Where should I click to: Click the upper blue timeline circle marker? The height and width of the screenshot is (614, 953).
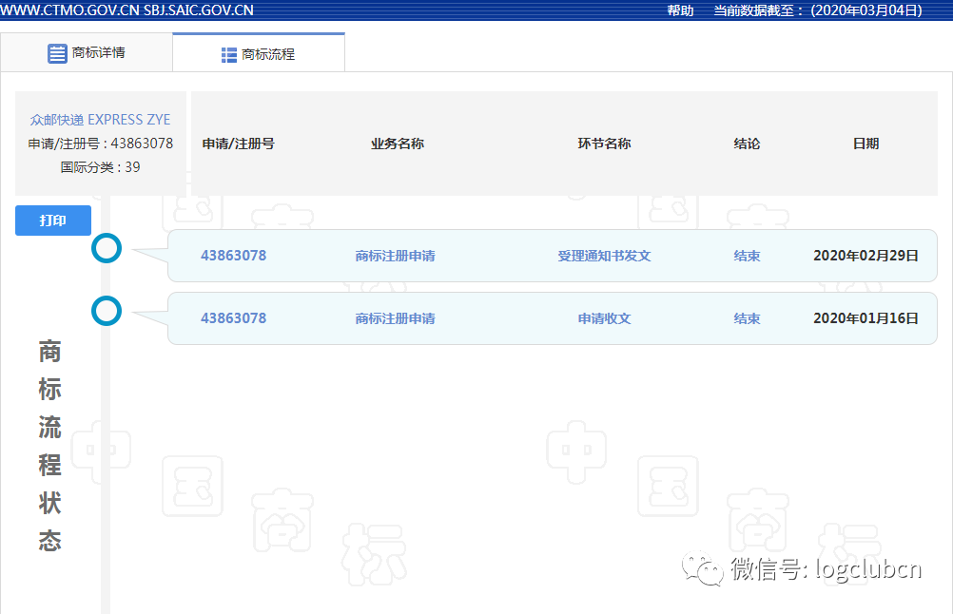coord(107,248)
